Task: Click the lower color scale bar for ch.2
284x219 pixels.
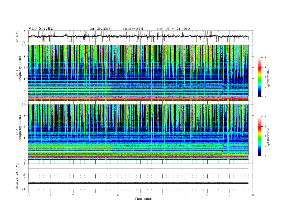Action: coord(259,136)
